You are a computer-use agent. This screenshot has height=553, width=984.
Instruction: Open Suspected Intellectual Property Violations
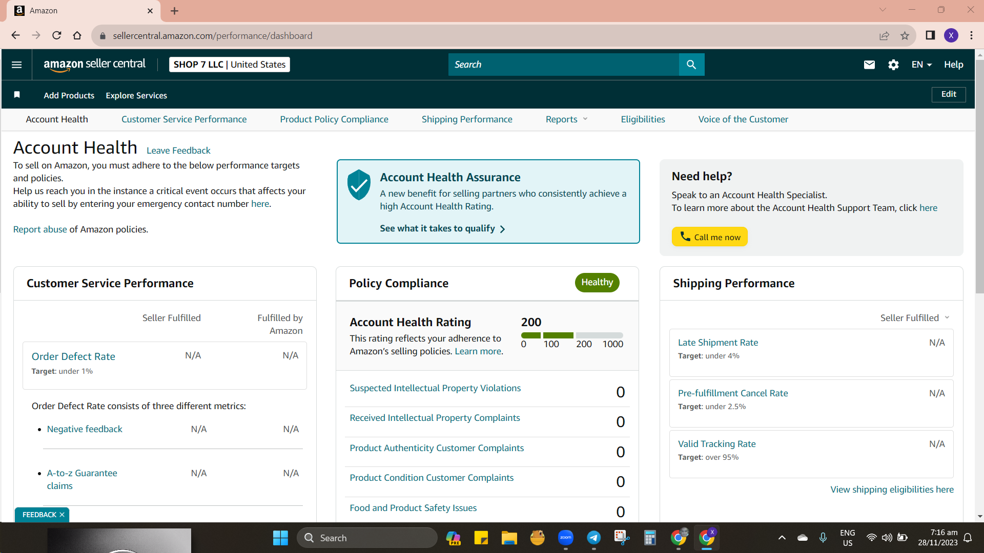(x=435, y=388)
